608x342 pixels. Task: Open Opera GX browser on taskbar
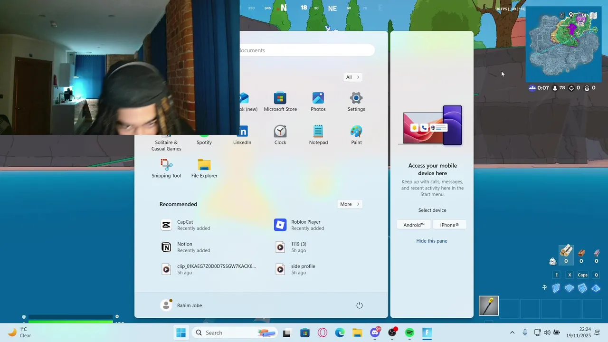[323, 333]
